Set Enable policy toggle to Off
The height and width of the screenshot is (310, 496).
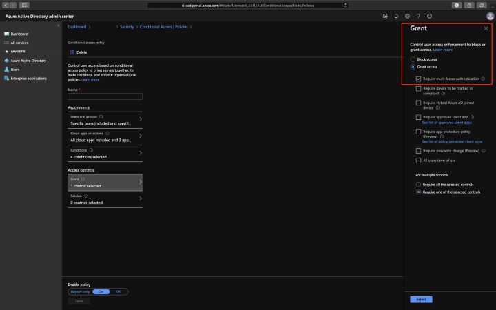coord(118,291)
